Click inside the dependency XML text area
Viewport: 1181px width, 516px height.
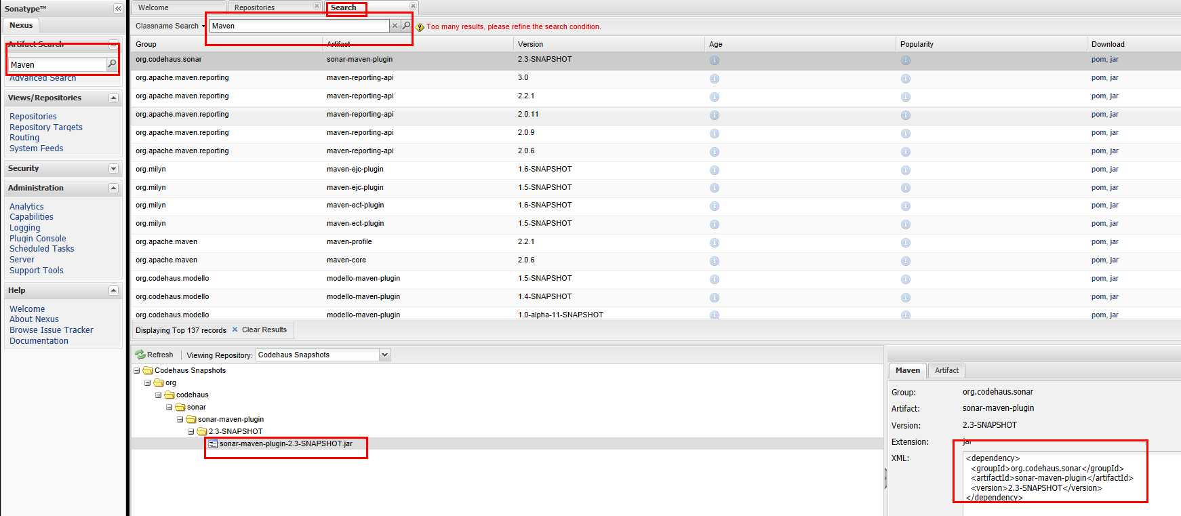(x=1072, y=483)
